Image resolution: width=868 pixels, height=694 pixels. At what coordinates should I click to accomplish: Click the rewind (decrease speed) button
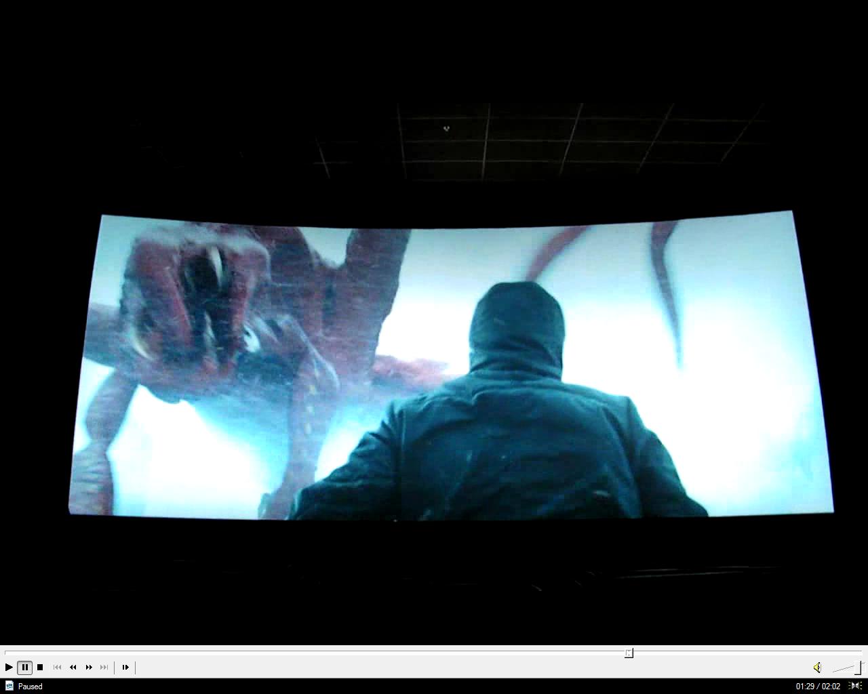click(x=73, y=668)
